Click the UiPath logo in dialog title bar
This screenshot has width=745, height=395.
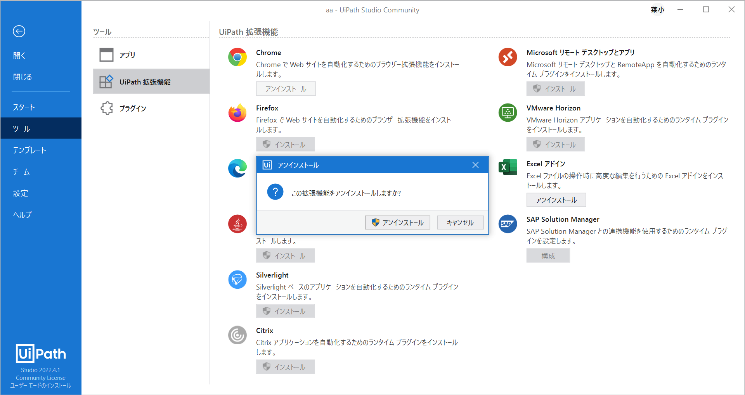tap(267, 165)
